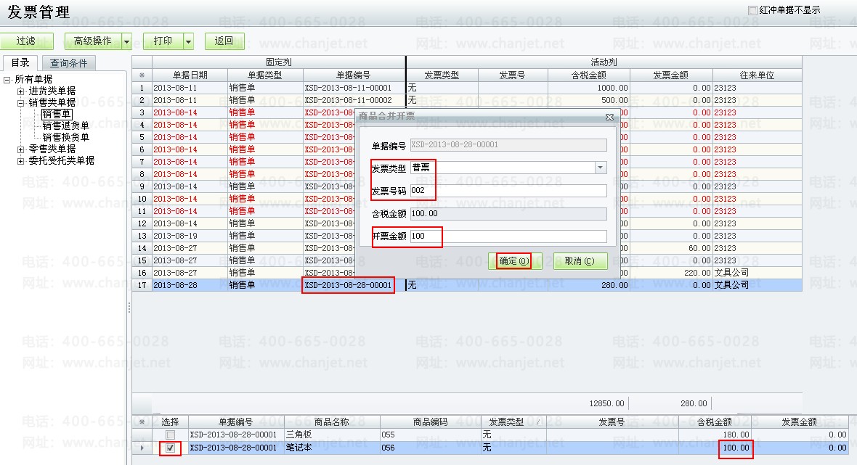Viewport: 857px width, 465px height.
Task: Click the 过滤 toolbar button
Action: click(x=25, y=41)
